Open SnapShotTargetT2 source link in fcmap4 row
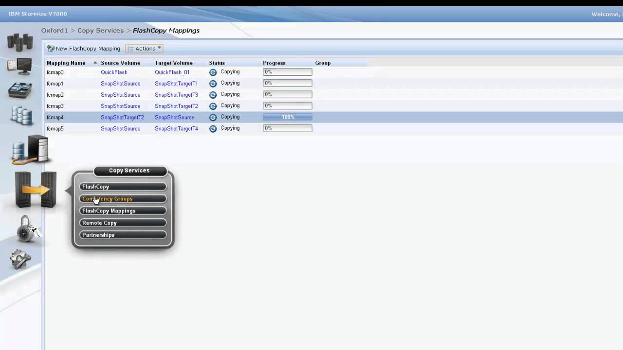 pyautogui.click(x=122, y=117)
